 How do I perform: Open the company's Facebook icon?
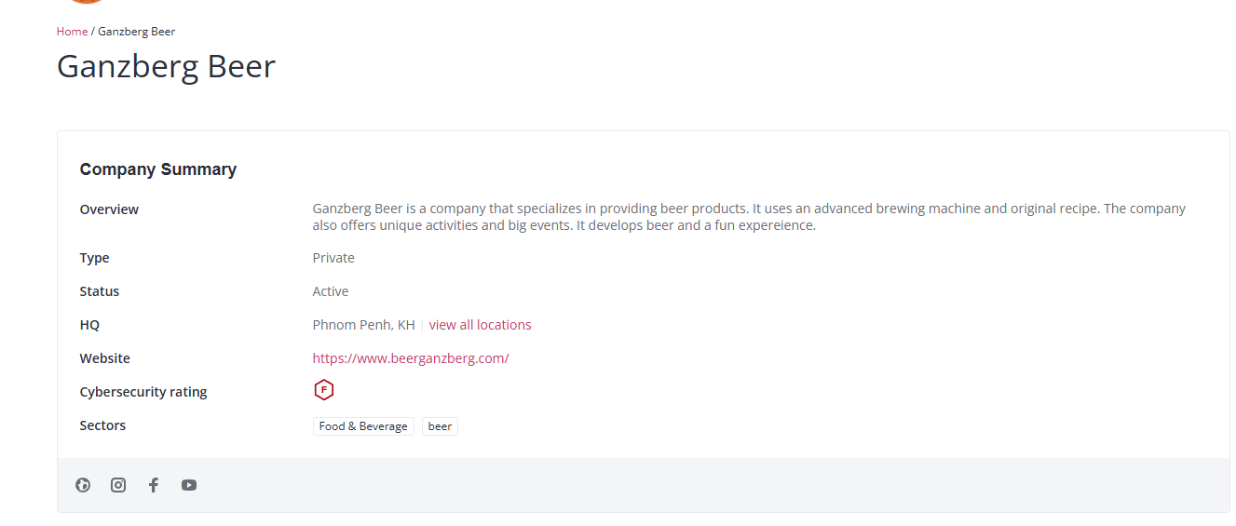click(x=154, y=485)
